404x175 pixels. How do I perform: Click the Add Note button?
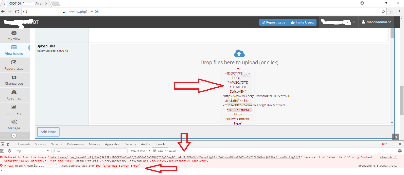pyautogui.click(x=48, y=132)
